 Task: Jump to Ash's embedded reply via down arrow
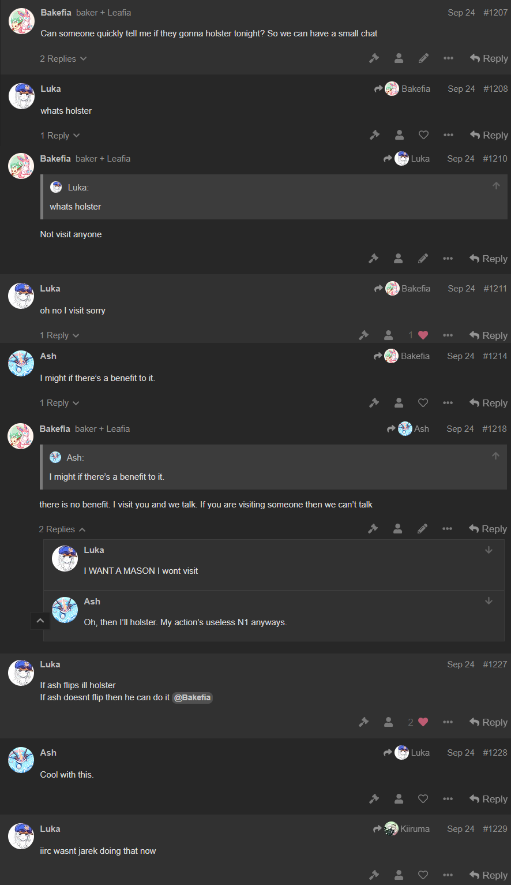(x=489, y=601)
